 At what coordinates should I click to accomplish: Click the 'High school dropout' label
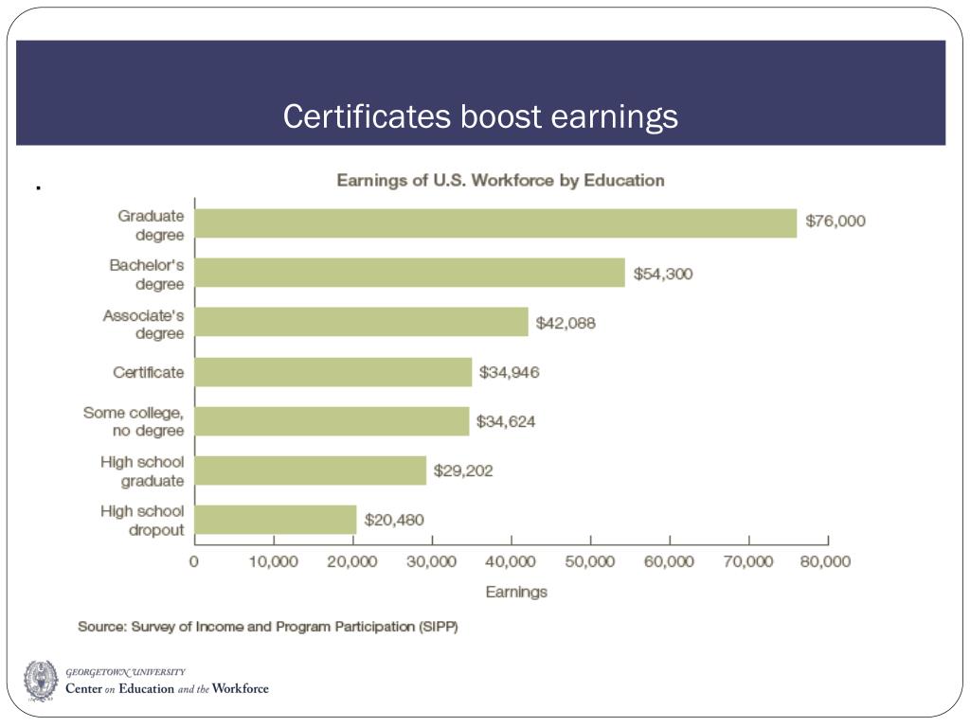click(x=142, y=521)
